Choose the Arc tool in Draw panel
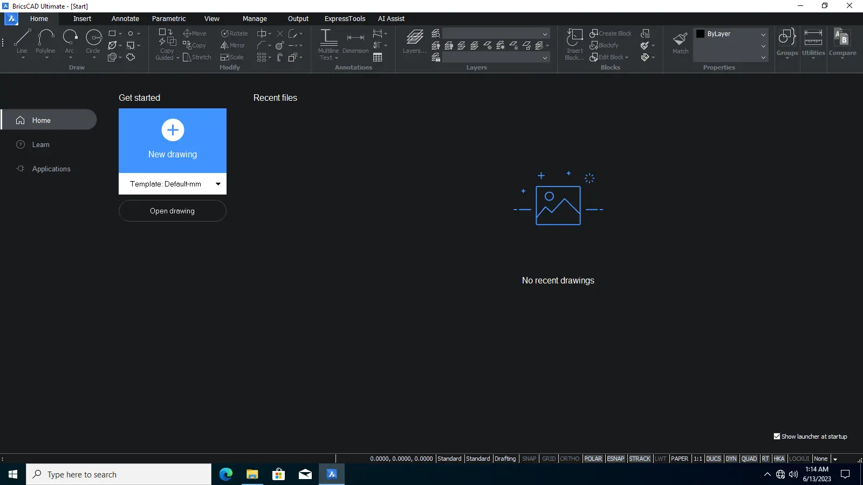Screen dimensions: 863x485 [x=70, y=42]
